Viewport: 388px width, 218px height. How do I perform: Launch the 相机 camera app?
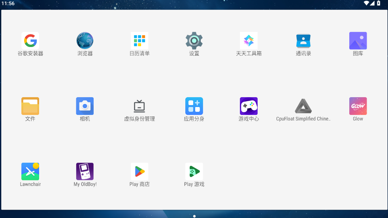coord(85,106)
